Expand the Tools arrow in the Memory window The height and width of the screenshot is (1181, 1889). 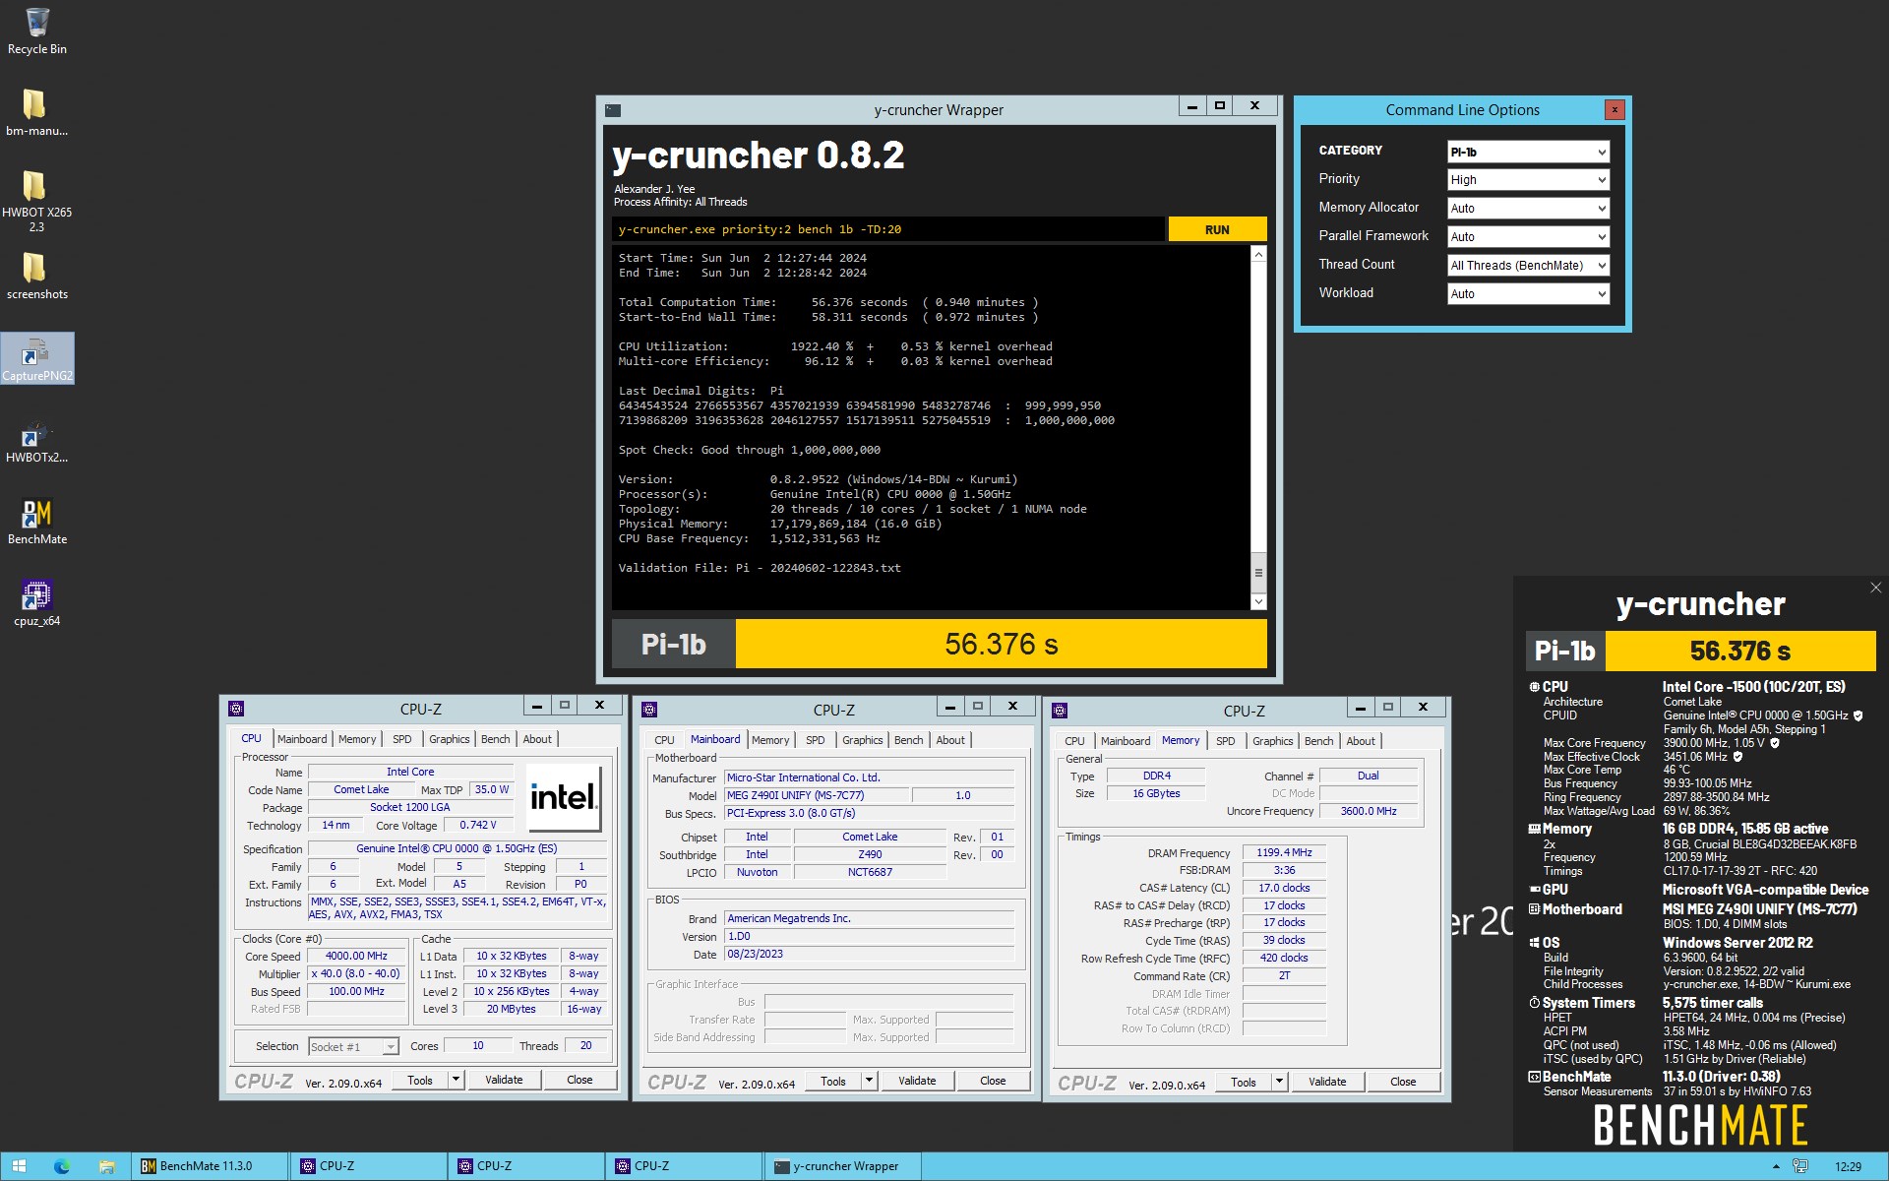click(x=1279, y=1082)
